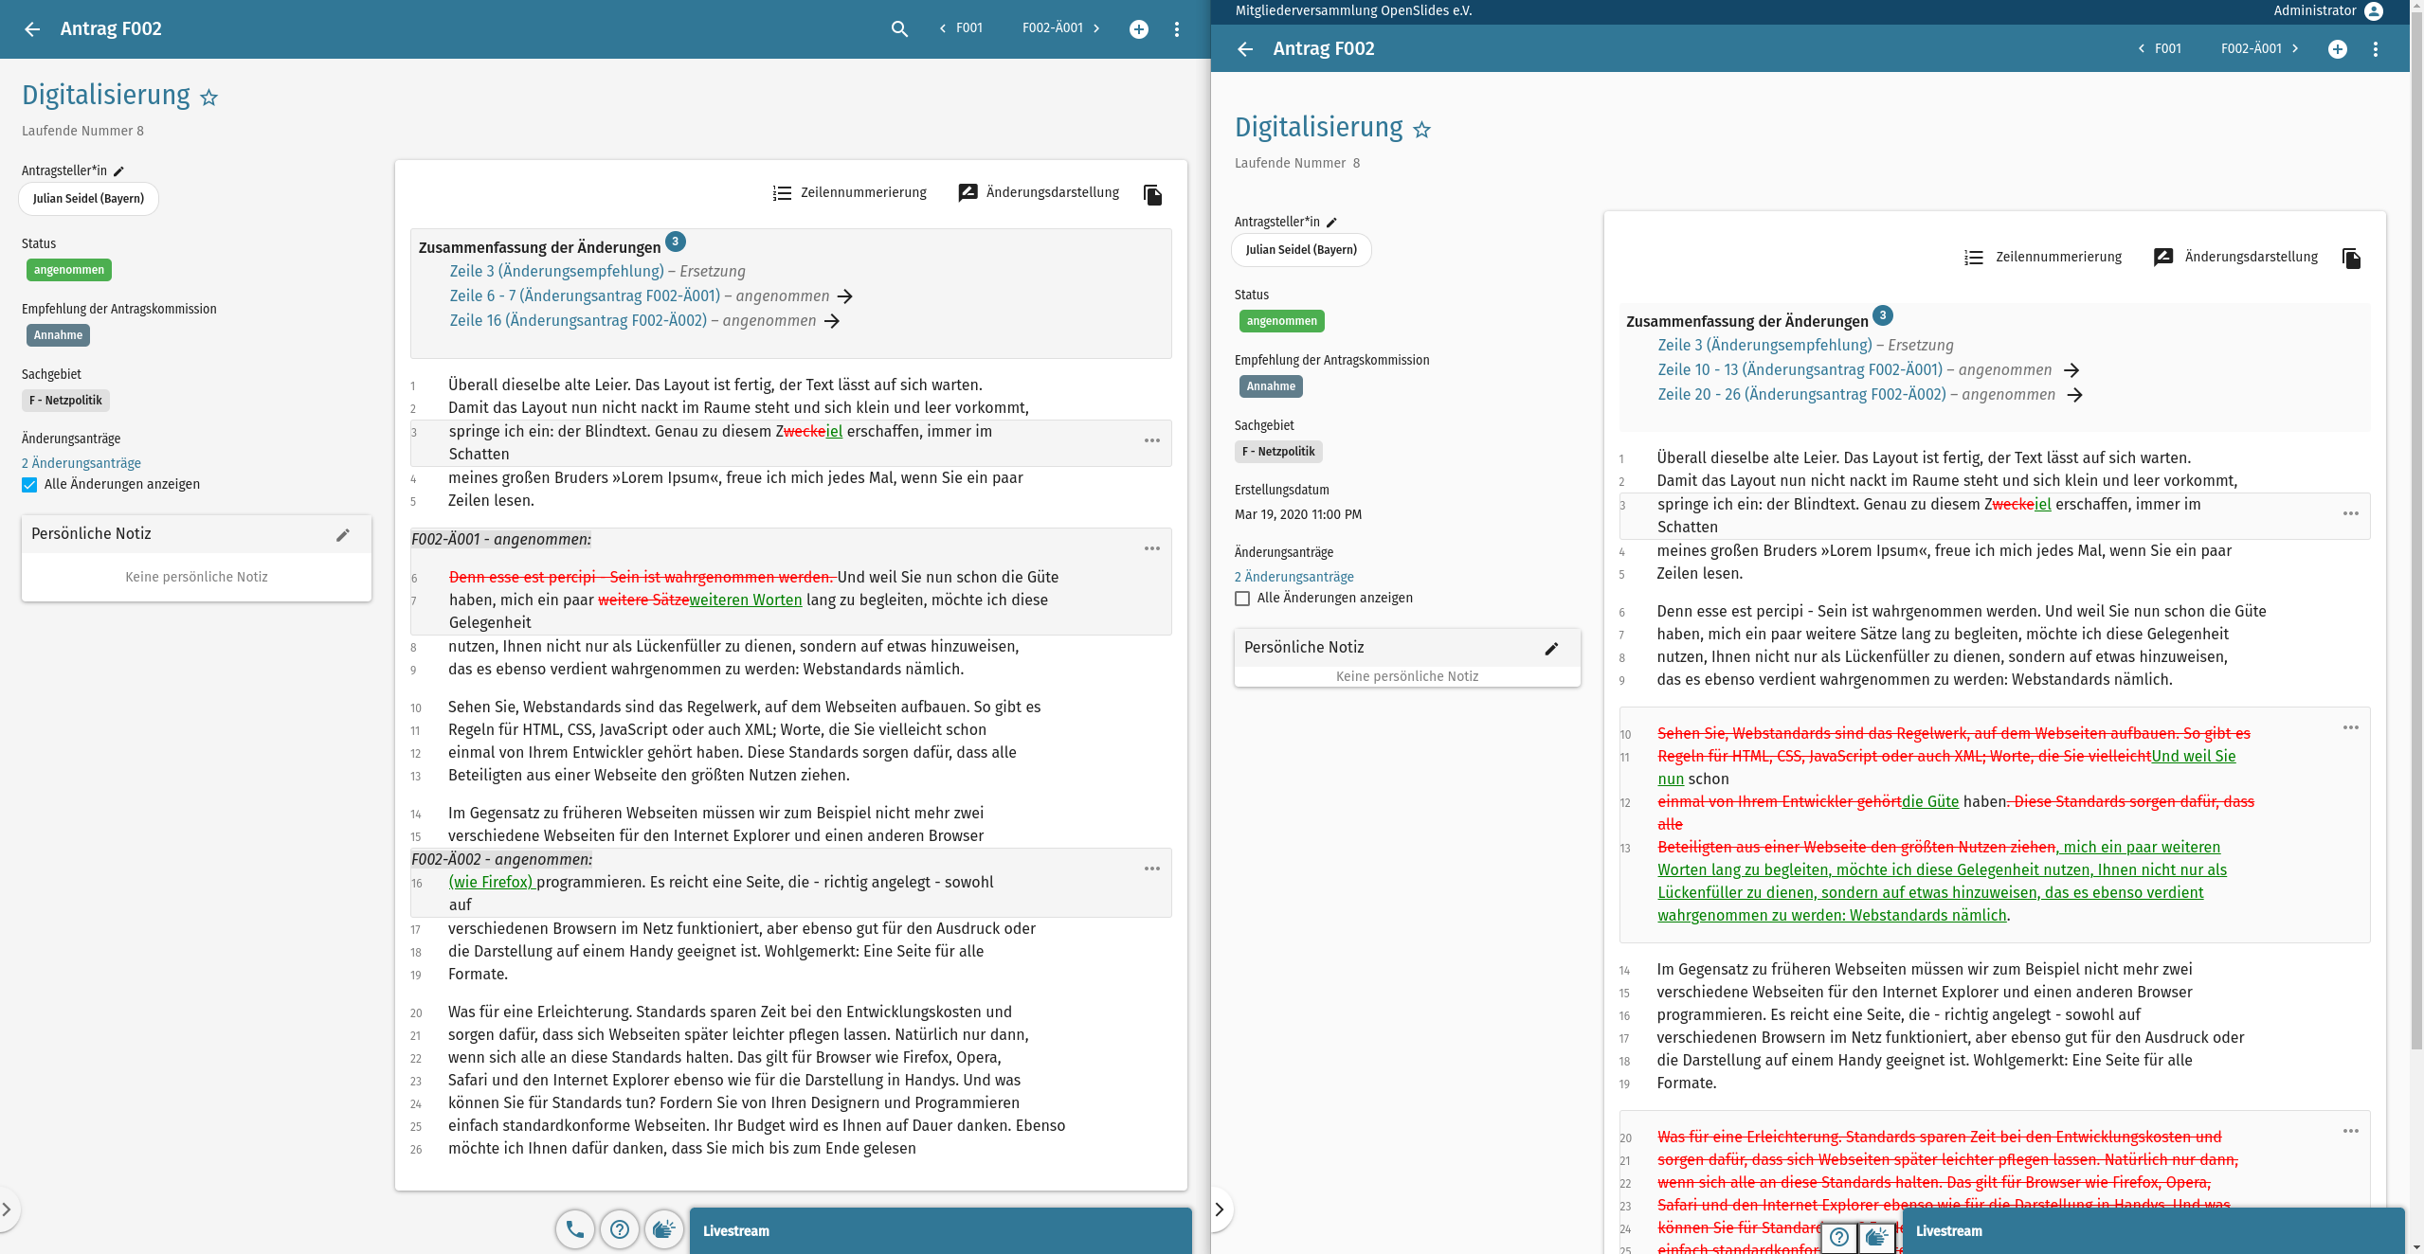The image size is (2424, 1254).
Task: Uncheck 'Alle Änderungen anzeigen' in the left panel
Action: coord(29,484)
